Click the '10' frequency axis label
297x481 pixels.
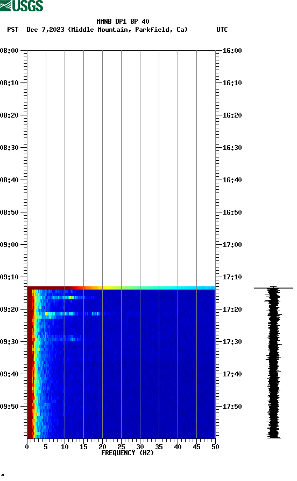65,447
